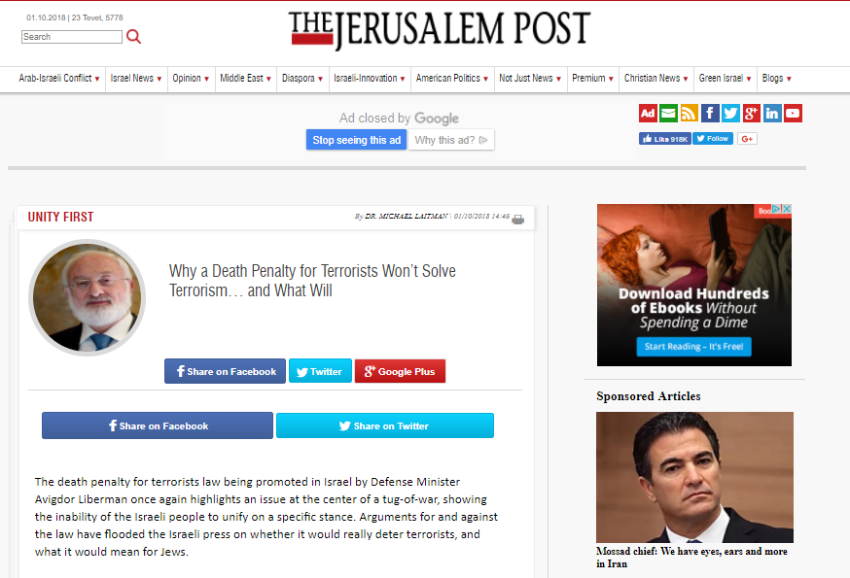Select the Christian News menu
This screenshot has width=850, height=578.
[x=655, y=79]
